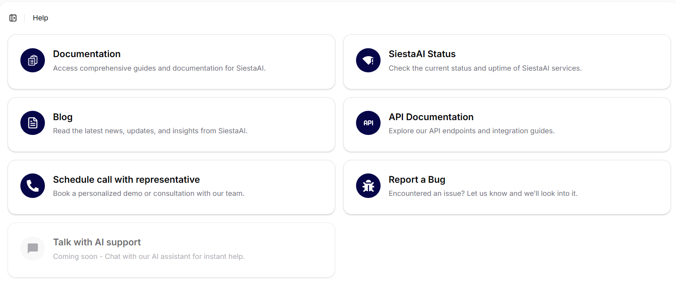Select Schedule call with representative heading

tap(126, 180)
